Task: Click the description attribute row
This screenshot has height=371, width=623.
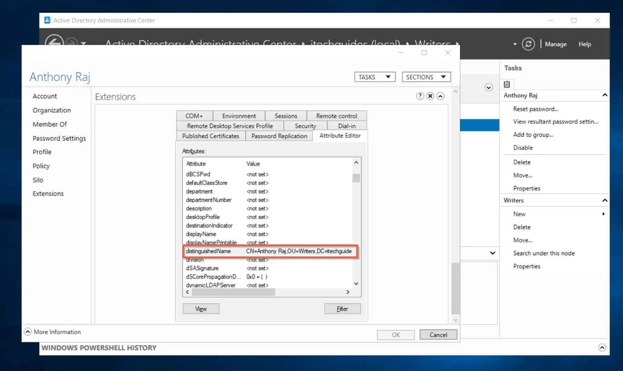Action: click(x=268, y=208)
